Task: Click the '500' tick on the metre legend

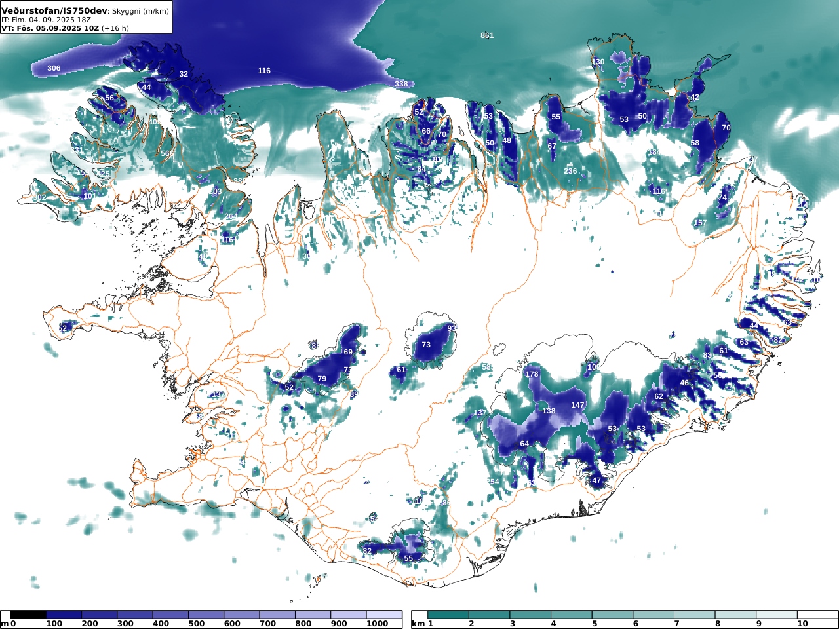Action: [x=197, y=624]
